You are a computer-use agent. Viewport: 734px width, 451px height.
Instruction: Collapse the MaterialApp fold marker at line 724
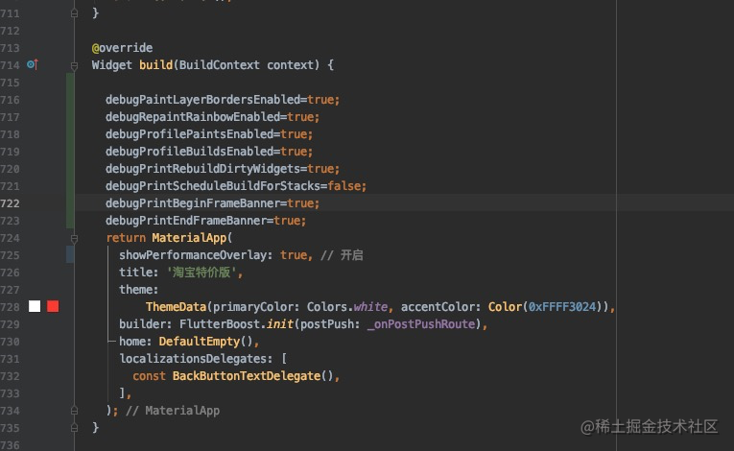[74, 238]
